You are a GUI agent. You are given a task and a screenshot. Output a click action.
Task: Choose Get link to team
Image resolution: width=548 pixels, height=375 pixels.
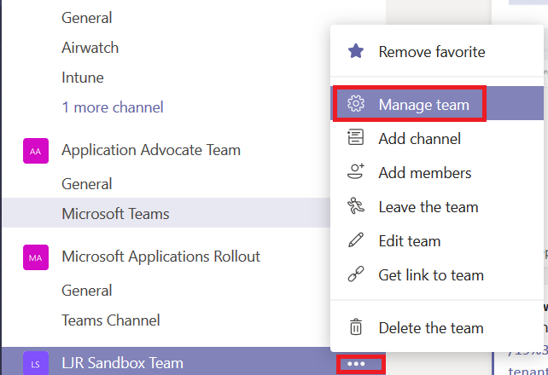click(x=437, y=275)
